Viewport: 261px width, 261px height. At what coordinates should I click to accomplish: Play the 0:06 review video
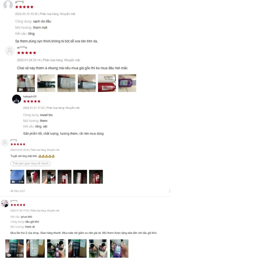[17, 177]
